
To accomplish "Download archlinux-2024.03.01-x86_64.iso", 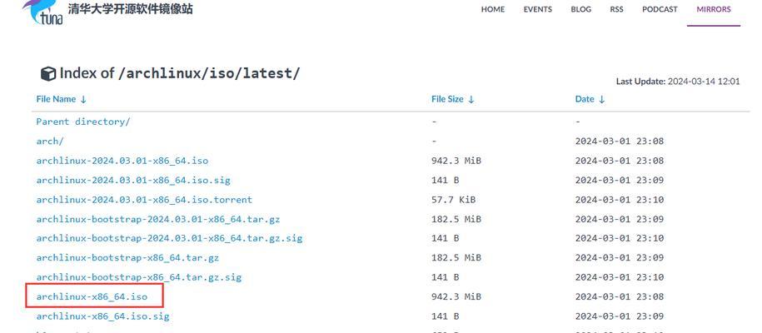I will (x=122, y=161).
